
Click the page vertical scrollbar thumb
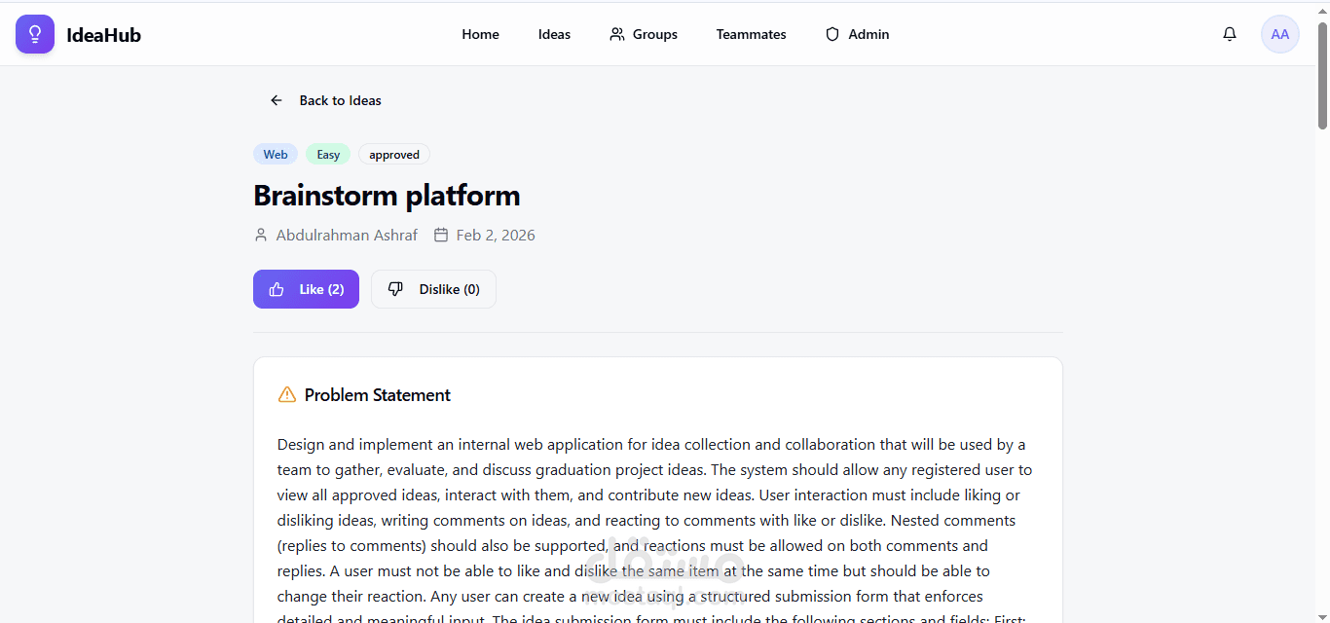[x=1322, y=75]
